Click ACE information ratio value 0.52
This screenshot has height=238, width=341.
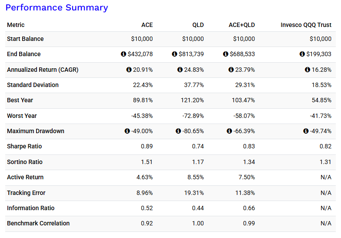pyautogui.click(x=147, y=208)
